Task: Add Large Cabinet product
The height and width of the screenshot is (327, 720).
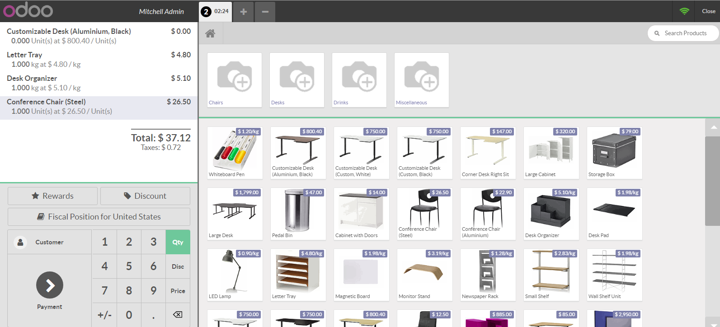Action: click(551, 153)
